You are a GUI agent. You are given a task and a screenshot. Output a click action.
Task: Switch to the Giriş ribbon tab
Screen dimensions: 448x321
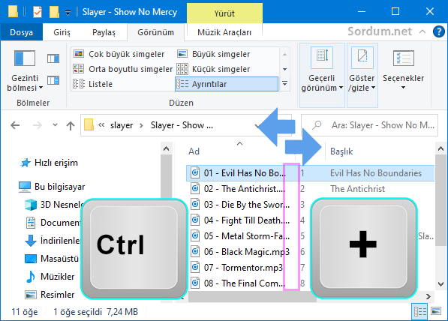coord(62,32)
